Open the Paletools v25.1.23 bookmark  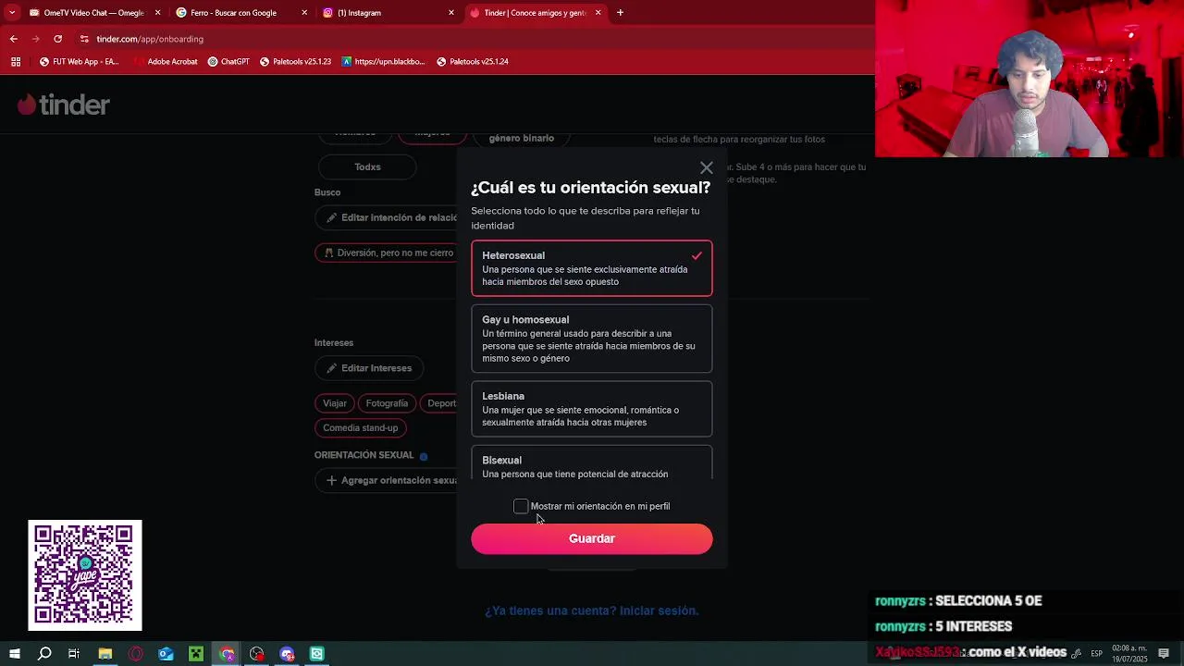(x=295, y=62)
